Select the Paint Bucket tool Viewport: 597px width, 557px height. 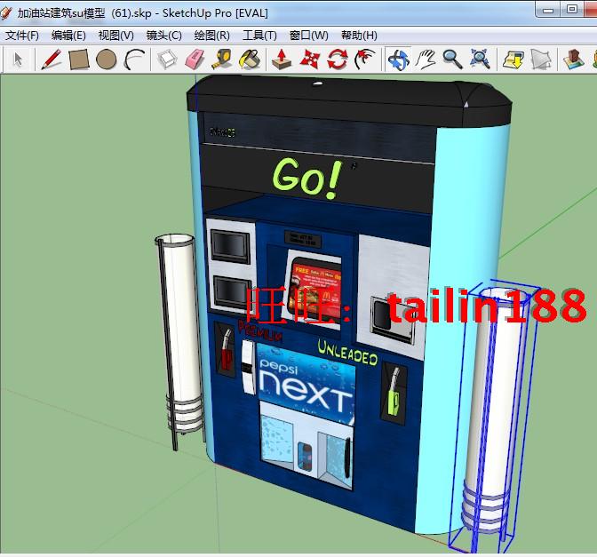pos(250,60)
